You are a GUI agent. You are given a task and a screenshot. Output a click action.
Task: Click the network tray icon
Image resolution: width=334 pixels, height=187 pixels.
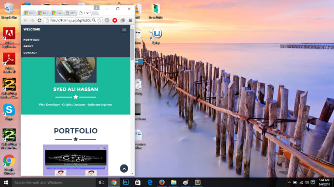(x=301, y=183)
